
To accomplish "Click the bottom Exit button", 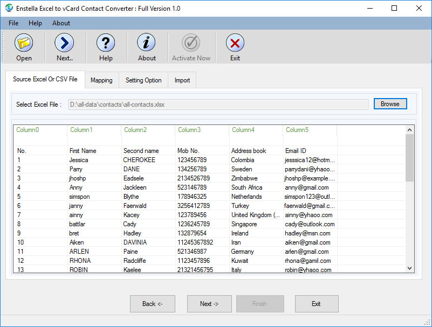I will [x=316, y=304].
